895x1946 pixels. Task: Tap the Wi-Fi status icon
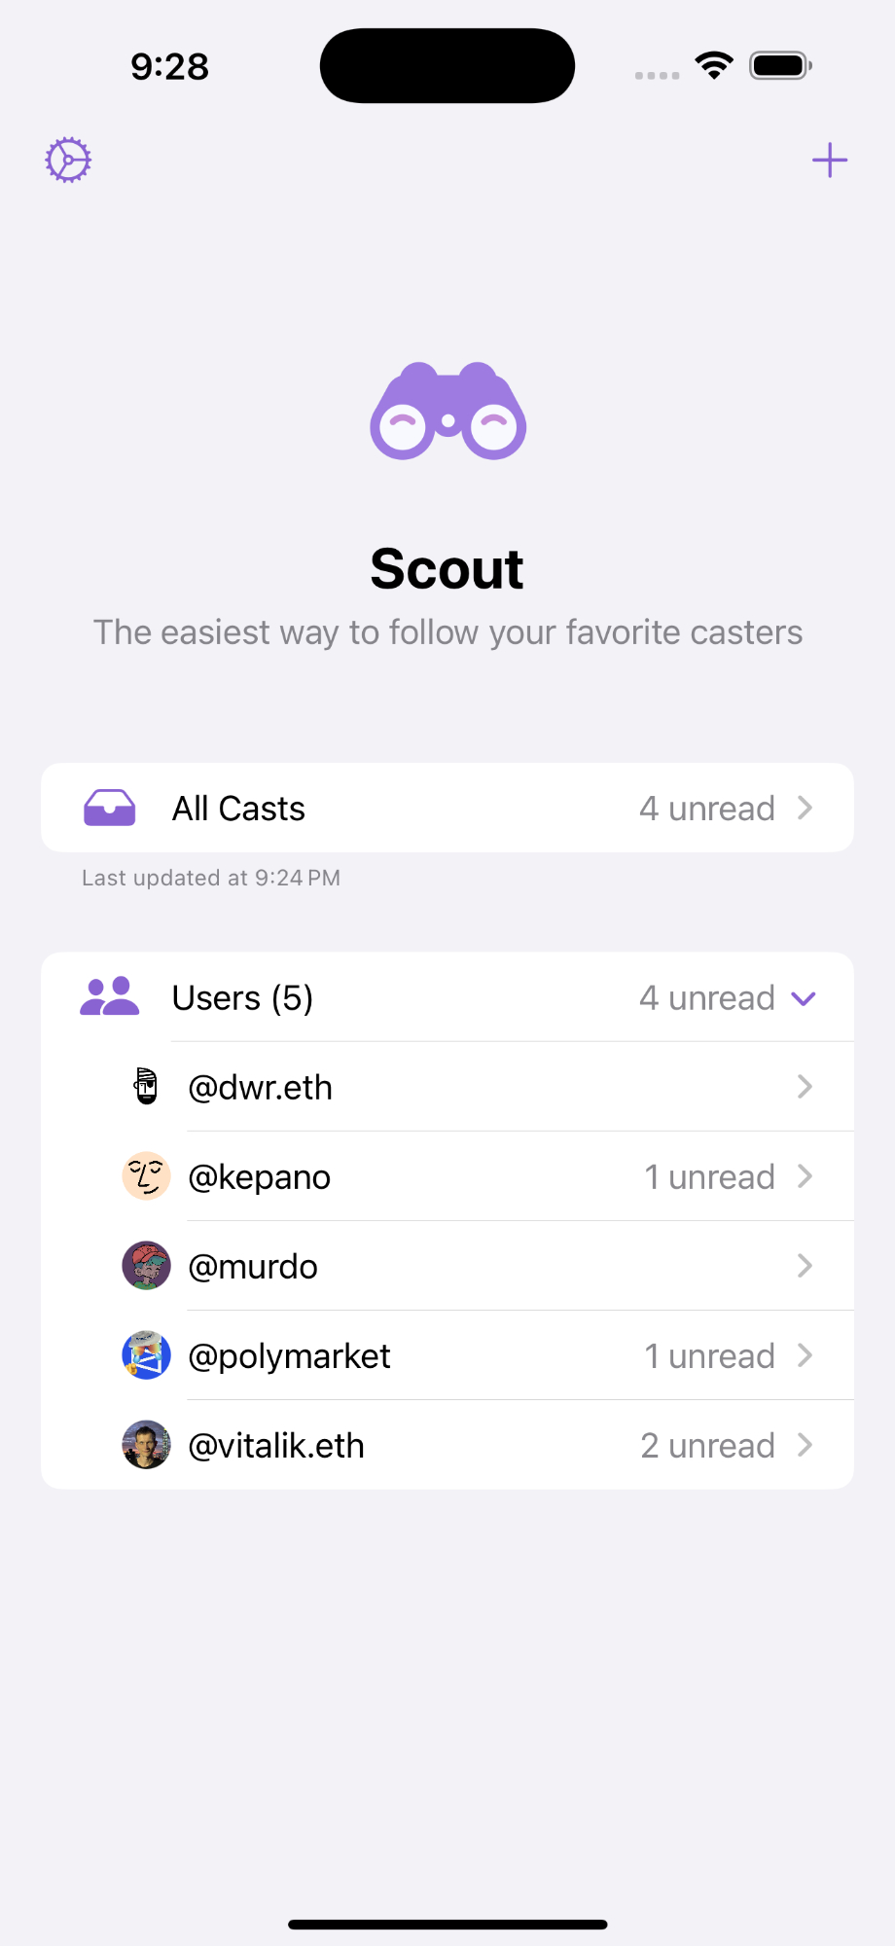714,66
